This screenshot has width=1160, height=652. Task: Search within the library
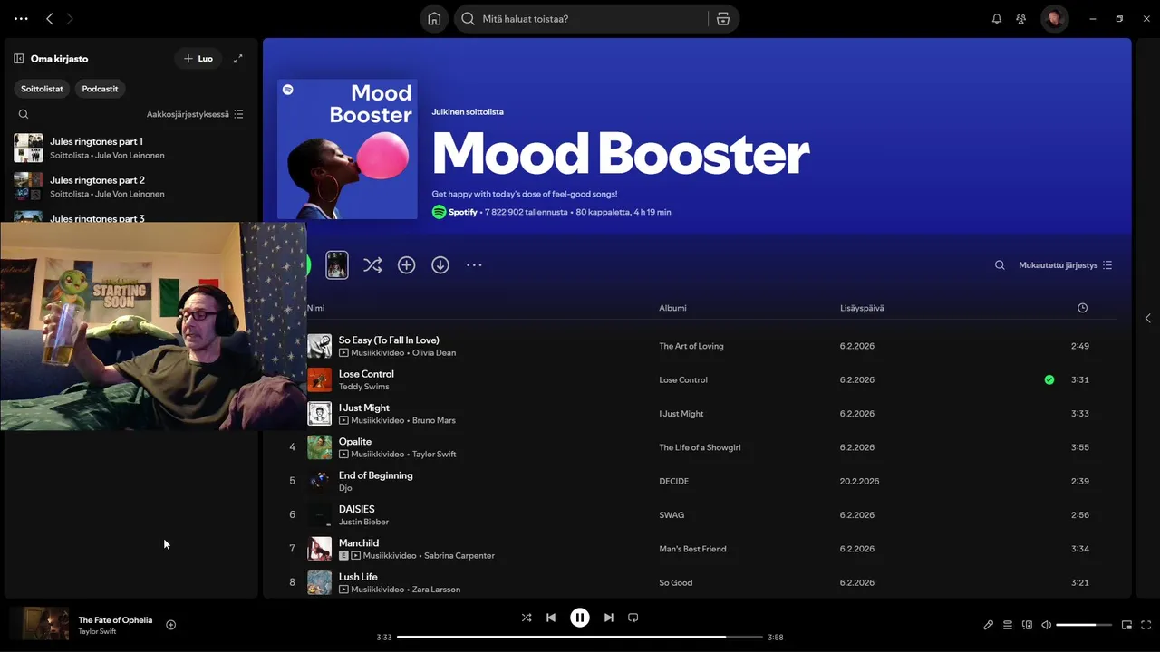[x=24, y=114]
